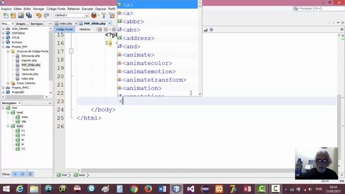The width and height of the screenshot is (345, 194).
Task: Click the New File toolbar icon
Action: coord(6,16)
